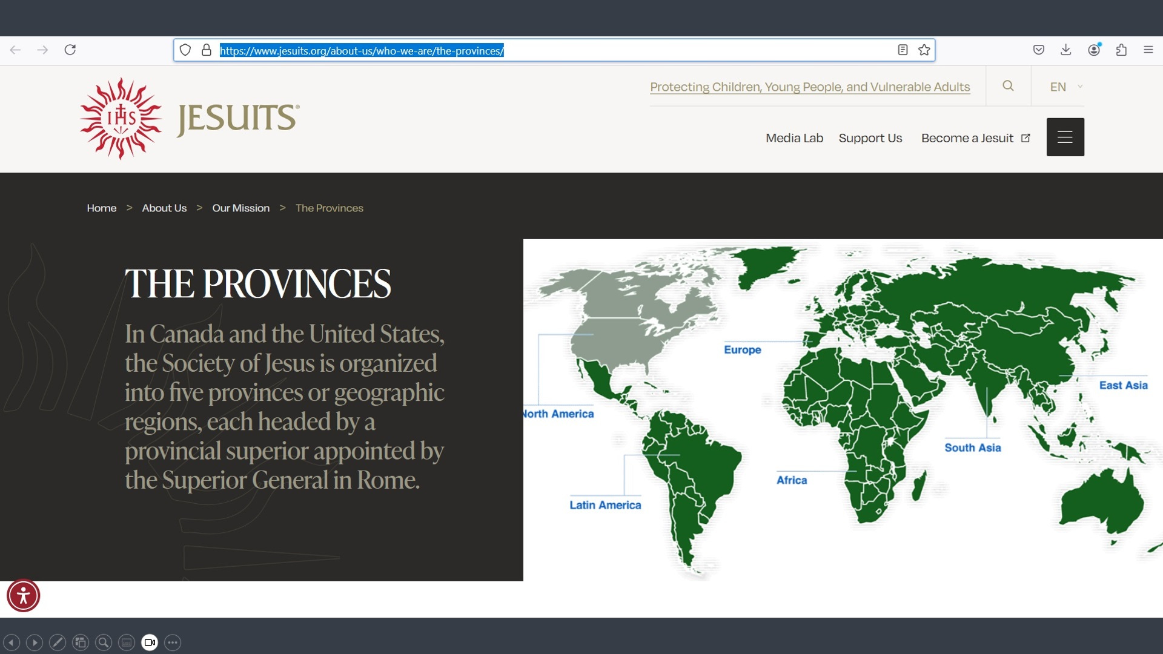Open the see-all-slides grid icon
This screenshot has height=654, width=1163.
(x=81, y=642)
